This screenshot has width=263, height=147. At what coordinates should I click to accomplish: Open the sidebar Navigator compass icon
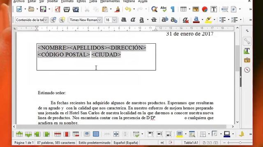pyautogui.click(x=247, y=70)
